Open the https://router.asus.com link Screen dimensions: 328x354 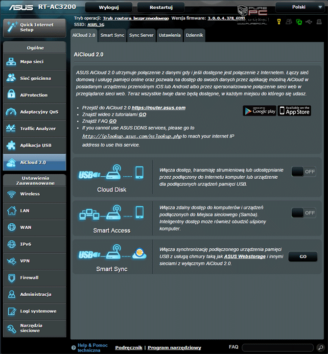pos(159,108)
